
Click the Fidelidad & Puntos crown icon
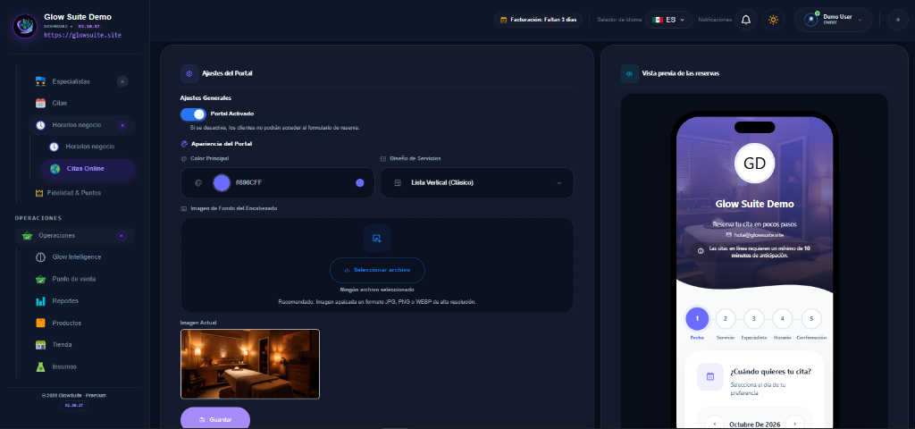coord(39,193)
